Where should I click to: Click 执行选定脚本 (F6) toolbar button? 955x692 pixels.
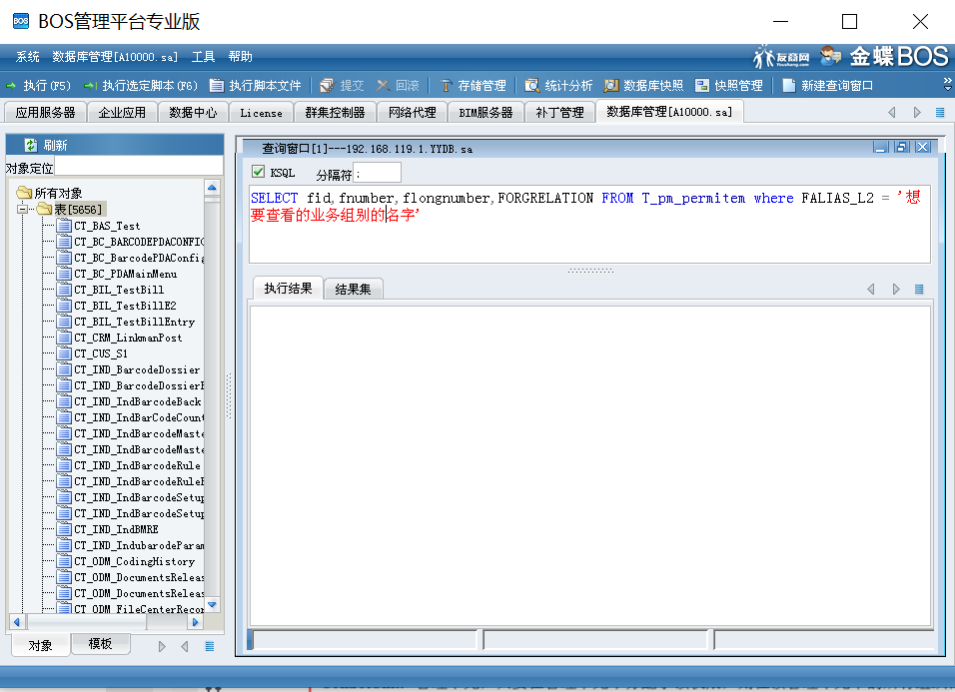coord(141,86)
